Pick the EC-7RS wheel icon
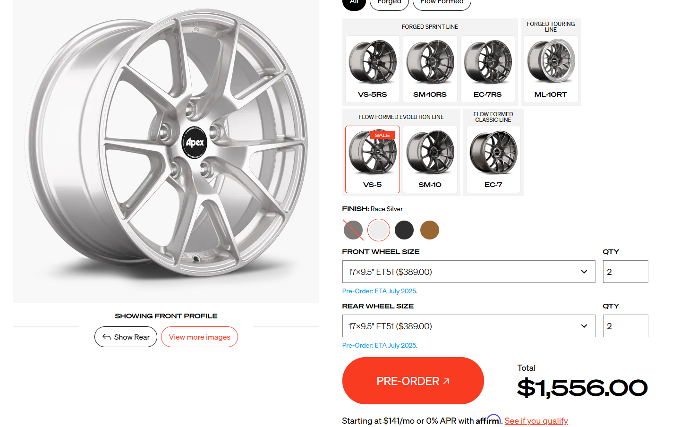The image size is (697, 427). tap(488, 69)
